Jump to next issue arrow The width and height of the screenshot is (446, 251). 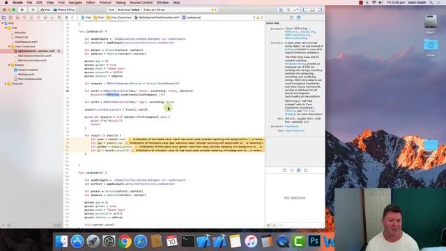click(x=262, y=17)
